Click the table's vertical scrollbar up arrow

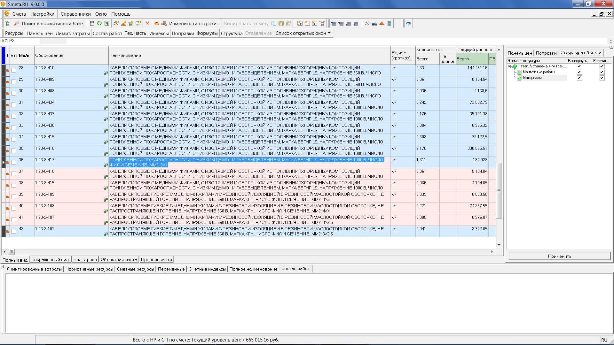click(x=499, y=50)
